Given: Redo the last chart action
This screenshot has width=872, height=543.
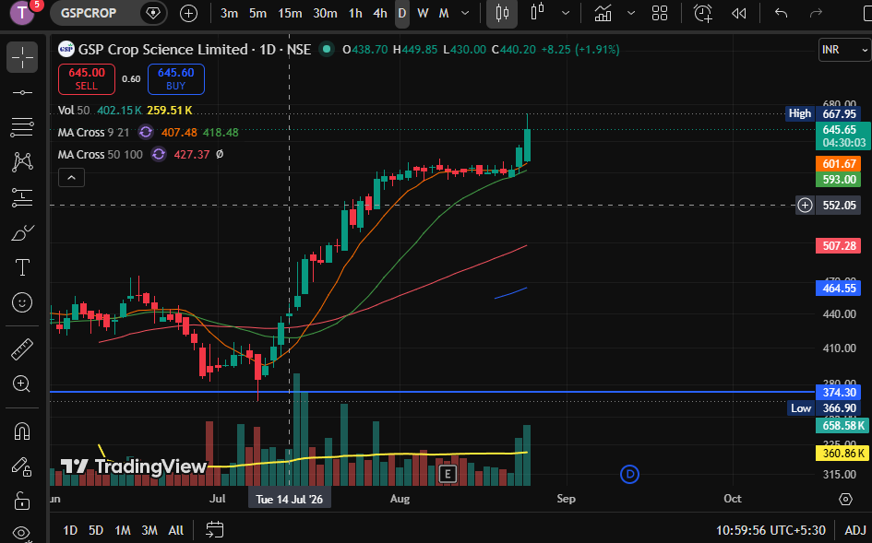Looking at the screenshot, I should (816, 13).
